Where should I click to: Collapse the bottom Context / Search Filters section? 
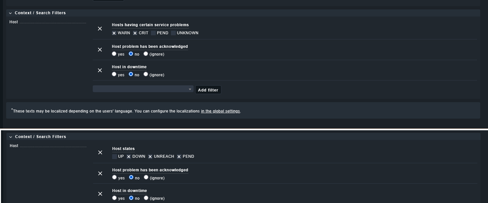click(x=11, y=137)
